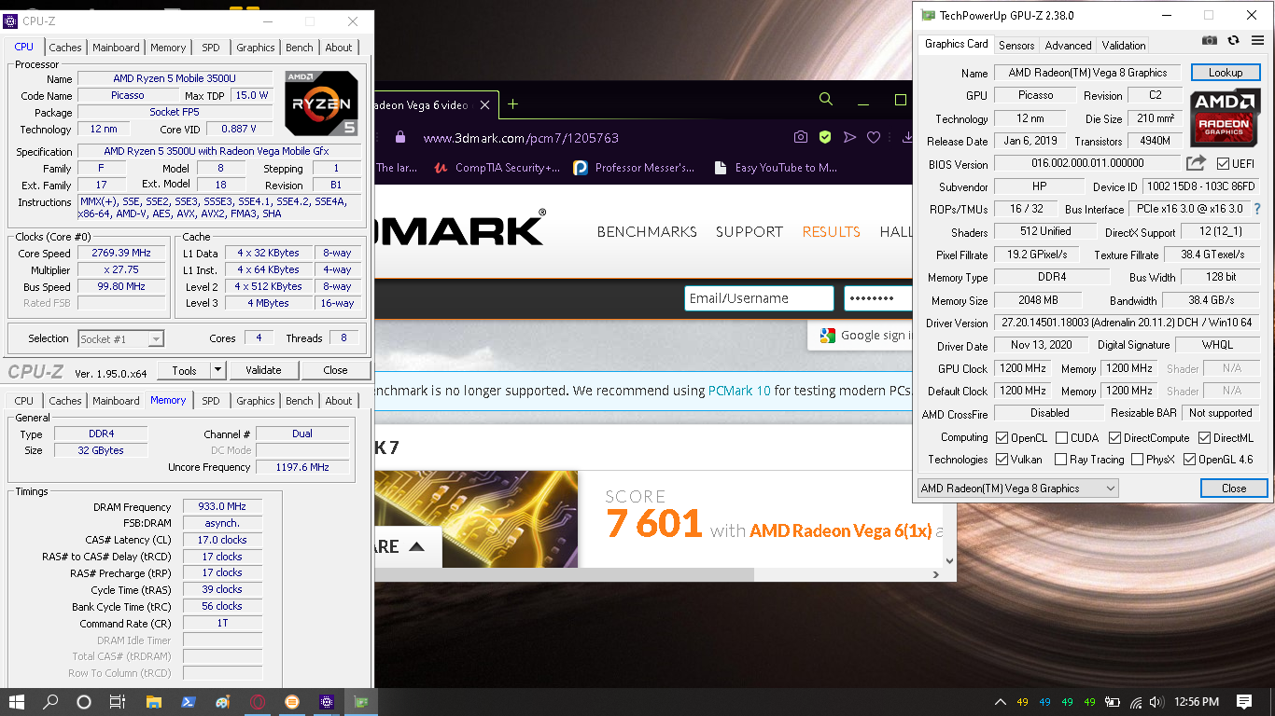Toggle the DirectCompute checkbox

point(1114,438)
